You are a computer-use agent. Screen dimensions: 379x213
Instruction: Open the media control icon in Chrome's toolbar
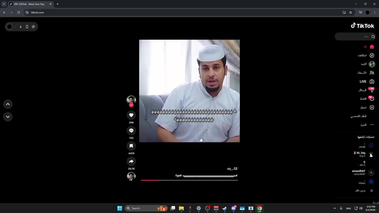tap(360, 12)
